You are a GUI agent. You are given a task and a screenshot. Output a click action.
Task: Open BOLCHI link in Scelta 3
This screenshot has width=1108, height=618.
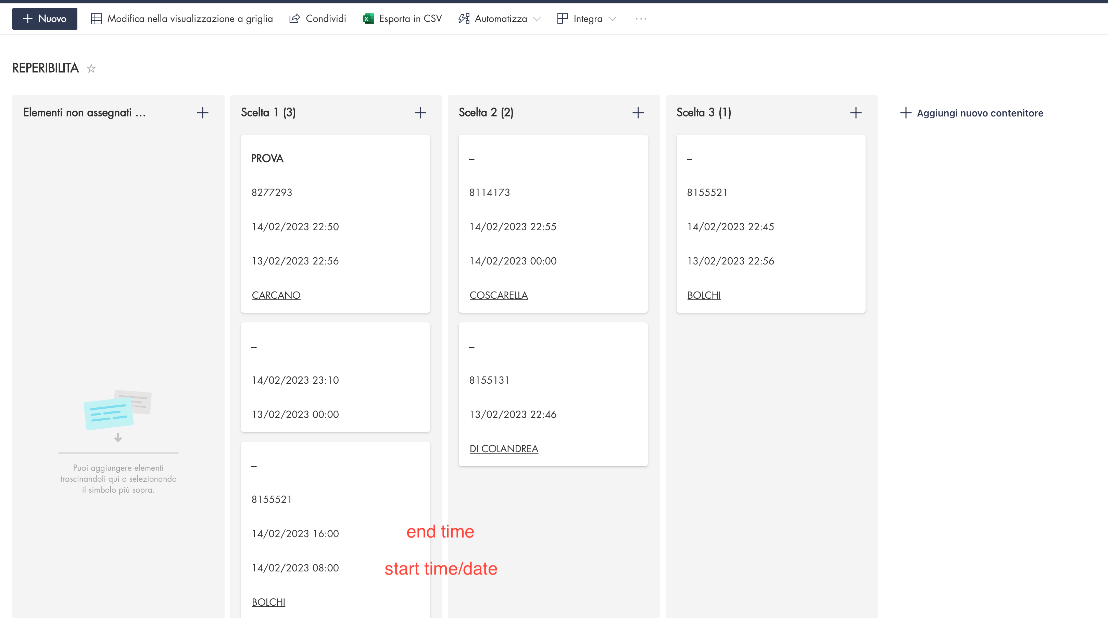tap(704, 295)
